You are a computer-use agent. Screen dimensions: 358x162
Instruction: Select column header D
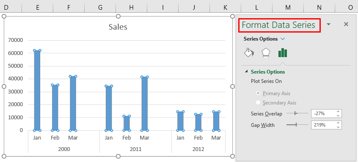[6, 8]
